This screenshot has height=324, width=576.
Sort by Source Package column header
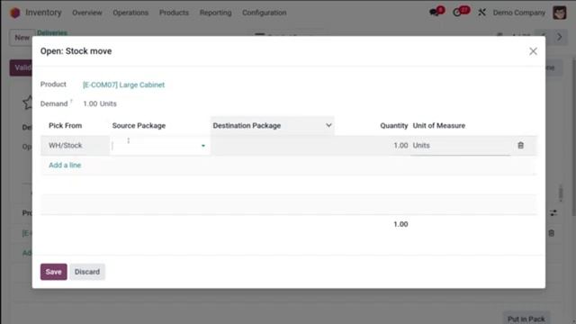click(139, 126)
